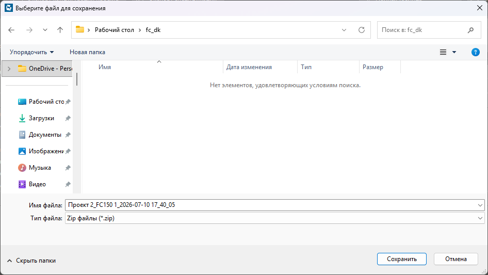Open Изображения in the sidebar
488x275 pixels.
(x=41, y=151)
